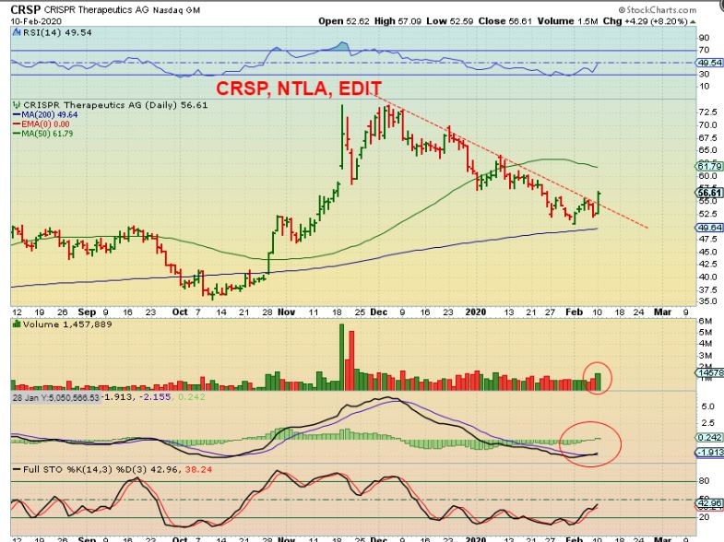
Task: Click the tallest green volume bar
Action: click(341, 358)
